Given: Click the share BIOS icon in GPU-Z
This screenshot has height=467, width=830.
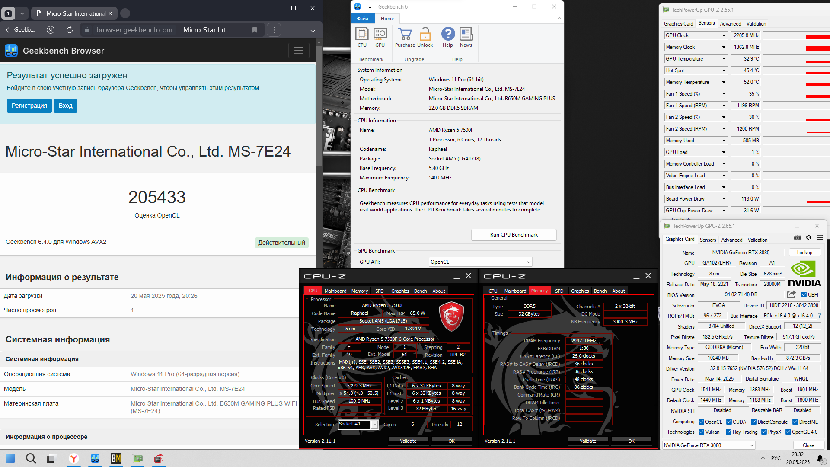Looking at the screenshot, I should click(x=791, y=294).
